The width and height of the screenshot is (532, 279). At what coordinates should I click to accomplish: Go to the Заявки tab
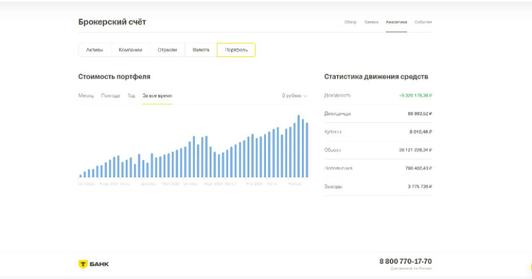(x=371, y=22)
